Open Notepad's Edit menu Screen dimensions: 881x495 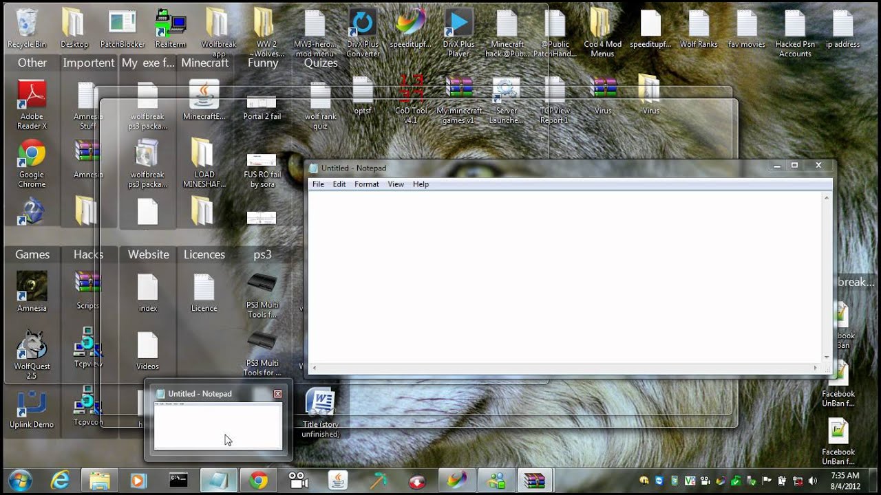pyautogui.click(x=339, y=184)
